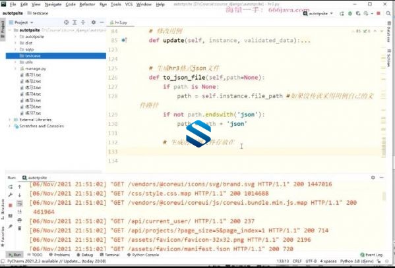
Task: Expand the utils folder in project tree
Action: point(15,62)
